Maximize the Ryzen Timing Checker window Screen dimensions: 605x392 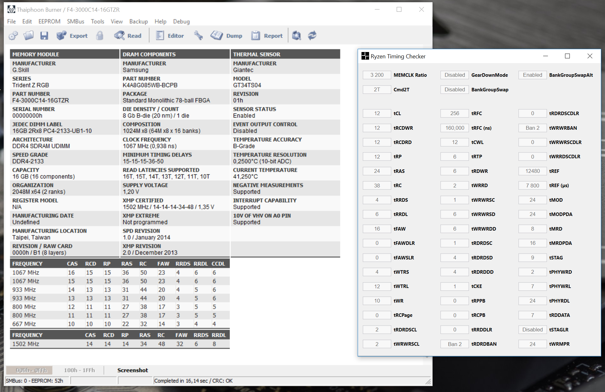(568, 56)
